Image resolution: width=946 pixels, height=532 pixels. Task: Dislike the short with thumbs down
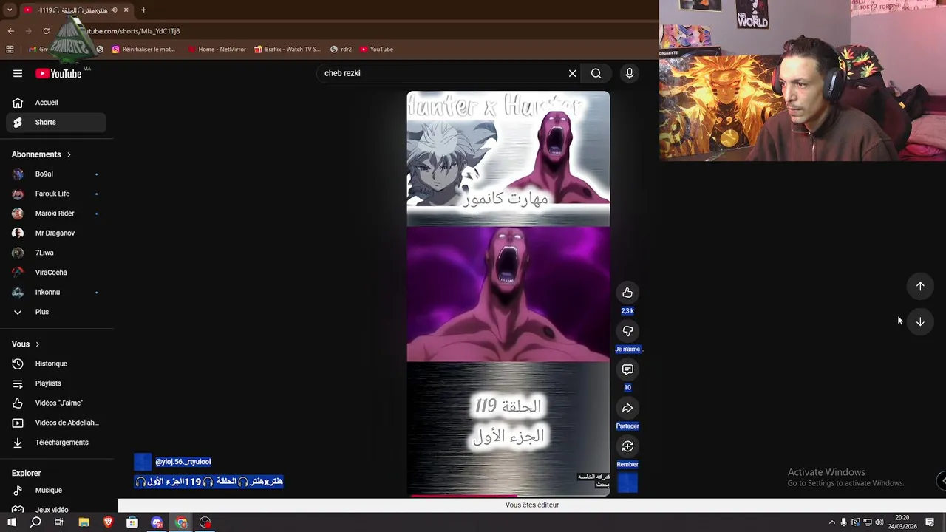pos(627,331)
